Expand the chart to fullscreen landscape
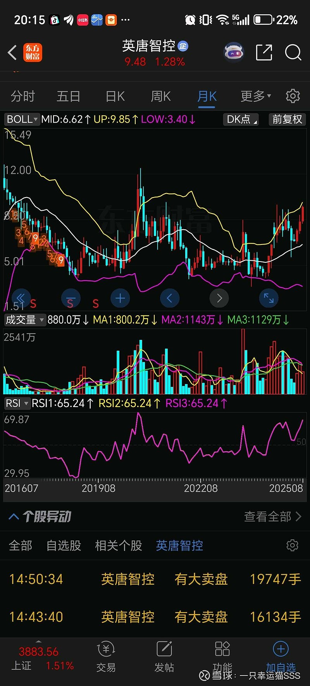 point(269,298)
